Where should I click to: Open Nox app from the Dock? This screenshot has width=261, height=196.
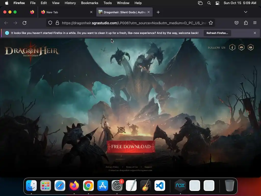(x=180, y=185)
